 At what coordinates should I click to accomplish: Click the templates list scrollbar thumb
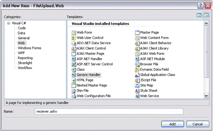[x=206, y=52]
